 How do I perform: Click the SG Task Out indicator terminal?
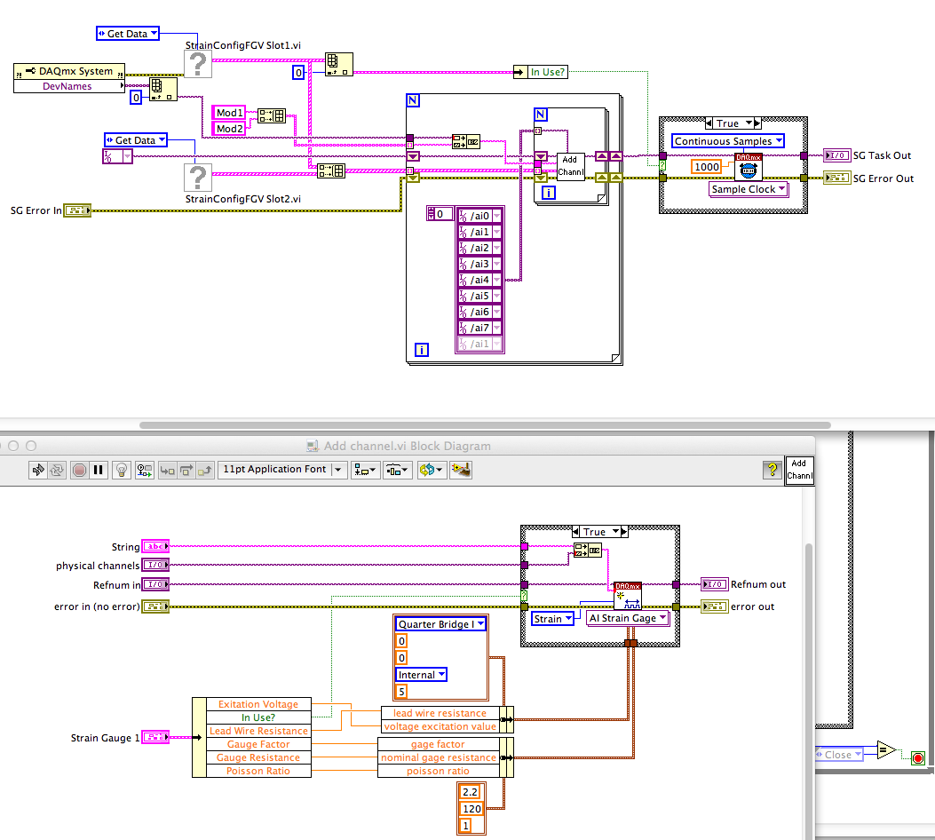[836, 155]
